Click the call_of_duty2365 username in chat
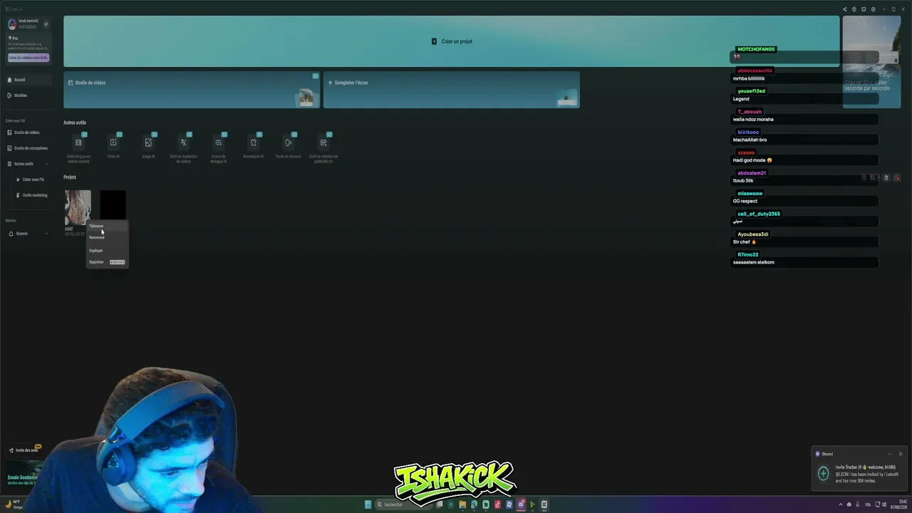 (x=759, y=214)
